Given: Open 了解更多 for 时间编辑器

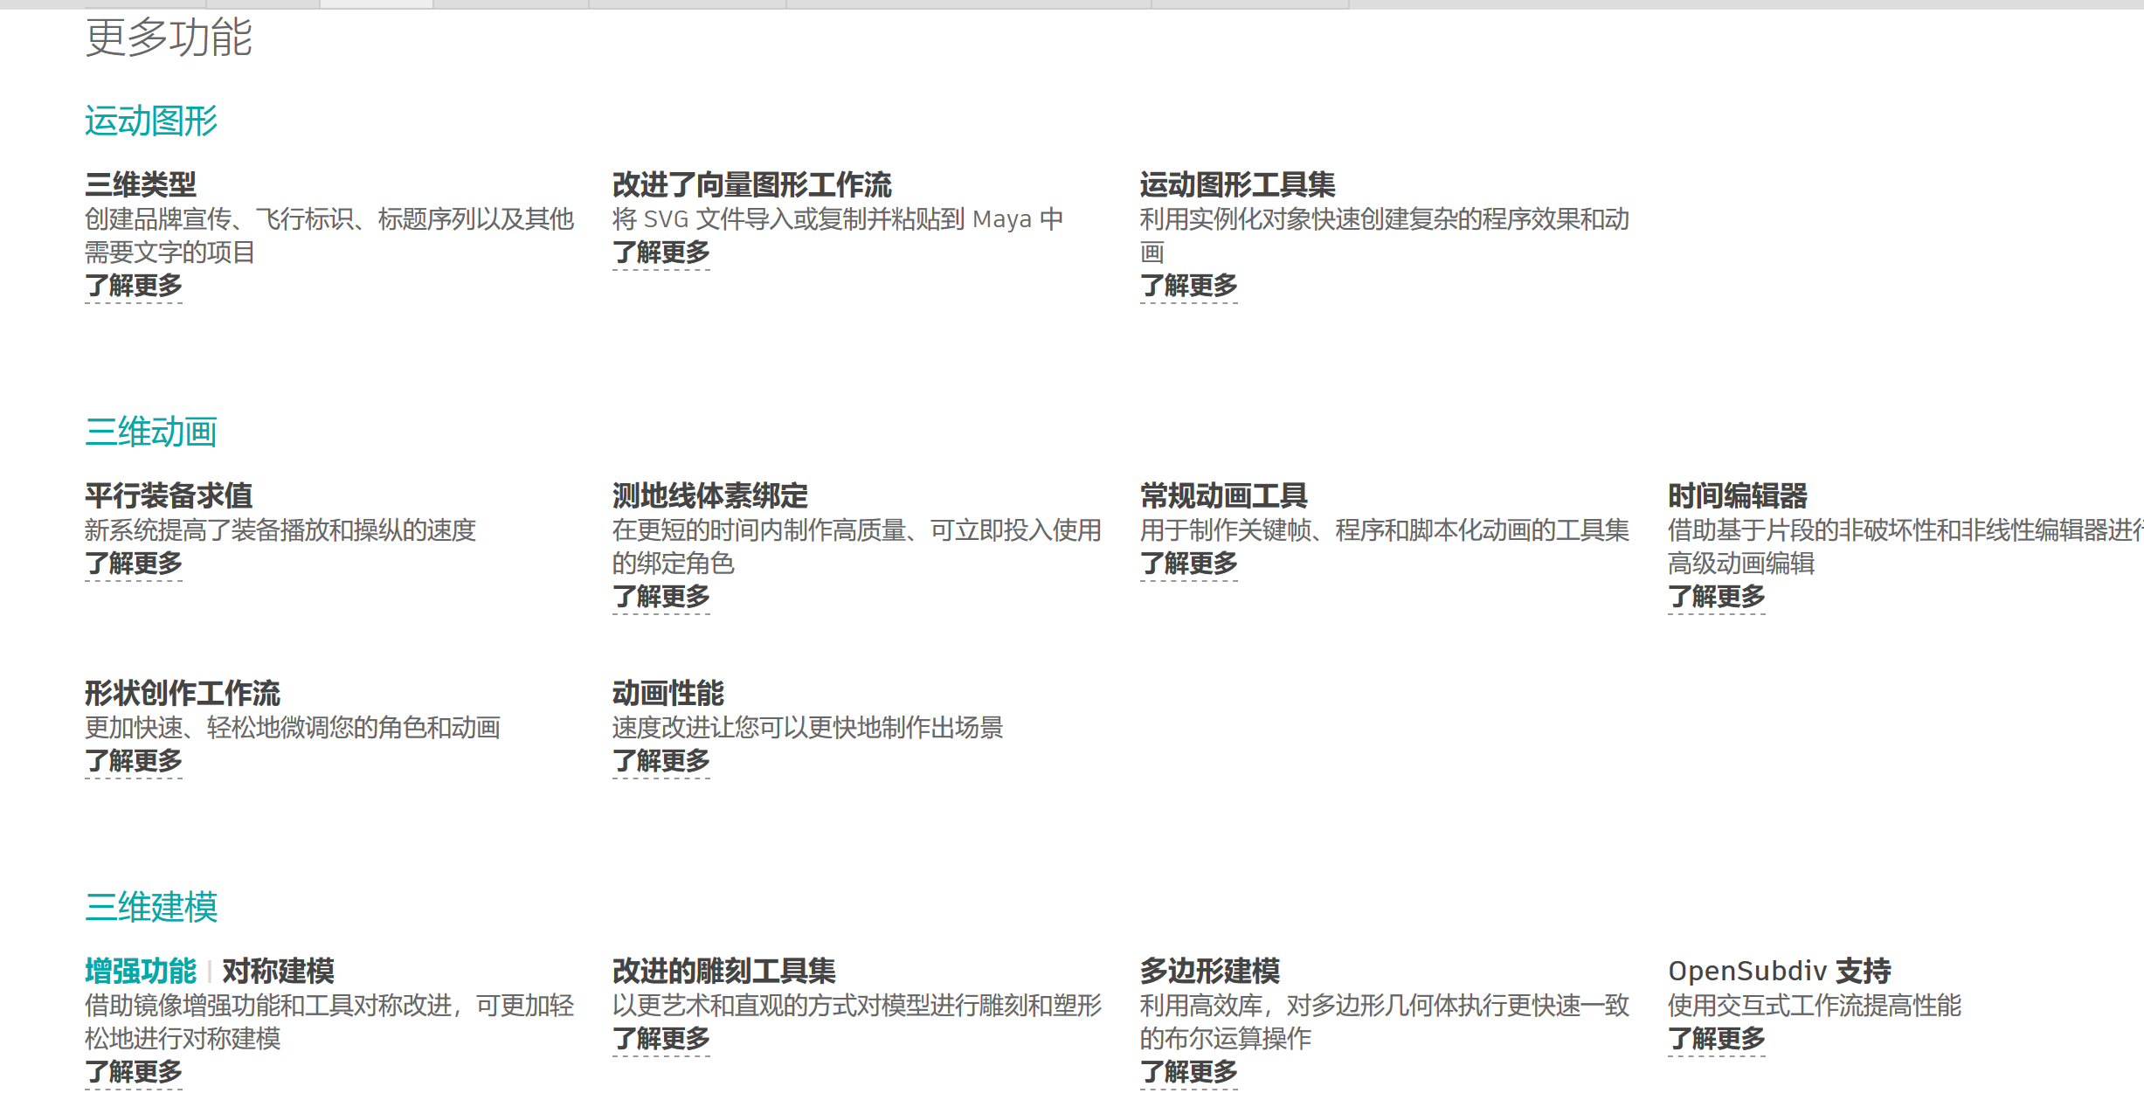Looking at the screenshot, I should coord(1717,597).
